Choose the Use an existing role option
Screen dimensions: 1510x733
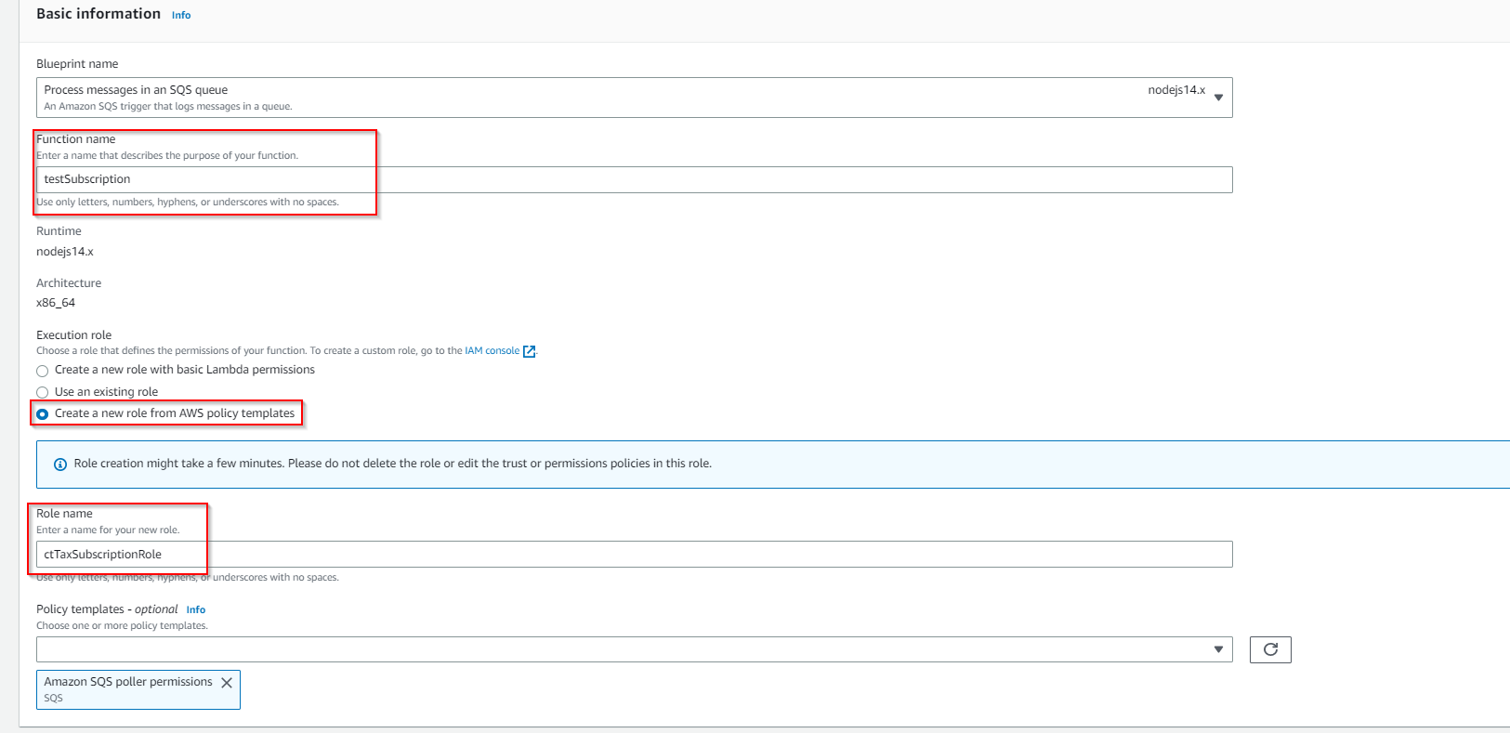point(43,392)
